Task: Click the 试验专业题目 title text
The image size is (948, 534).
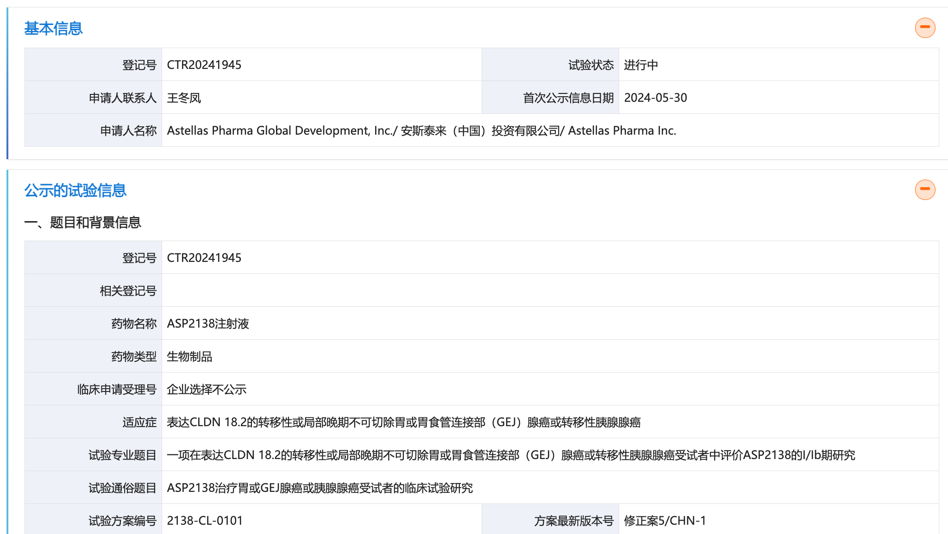Action: pos(511,455)
